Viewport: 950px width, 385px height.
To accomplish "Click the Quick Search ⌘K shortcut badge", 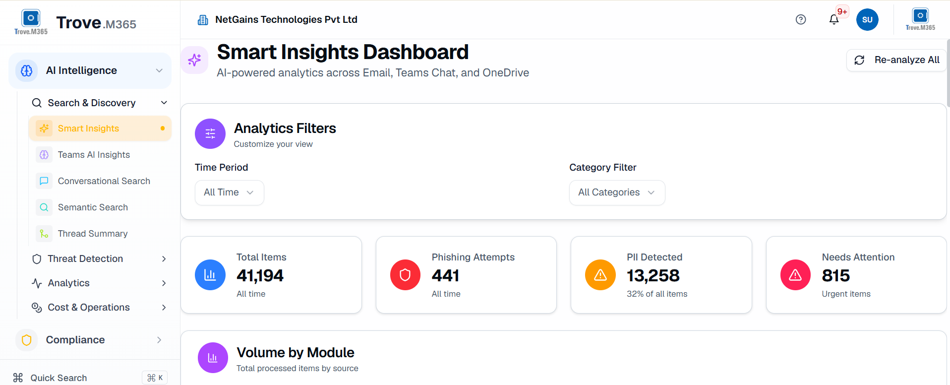I will pos(155,378).
